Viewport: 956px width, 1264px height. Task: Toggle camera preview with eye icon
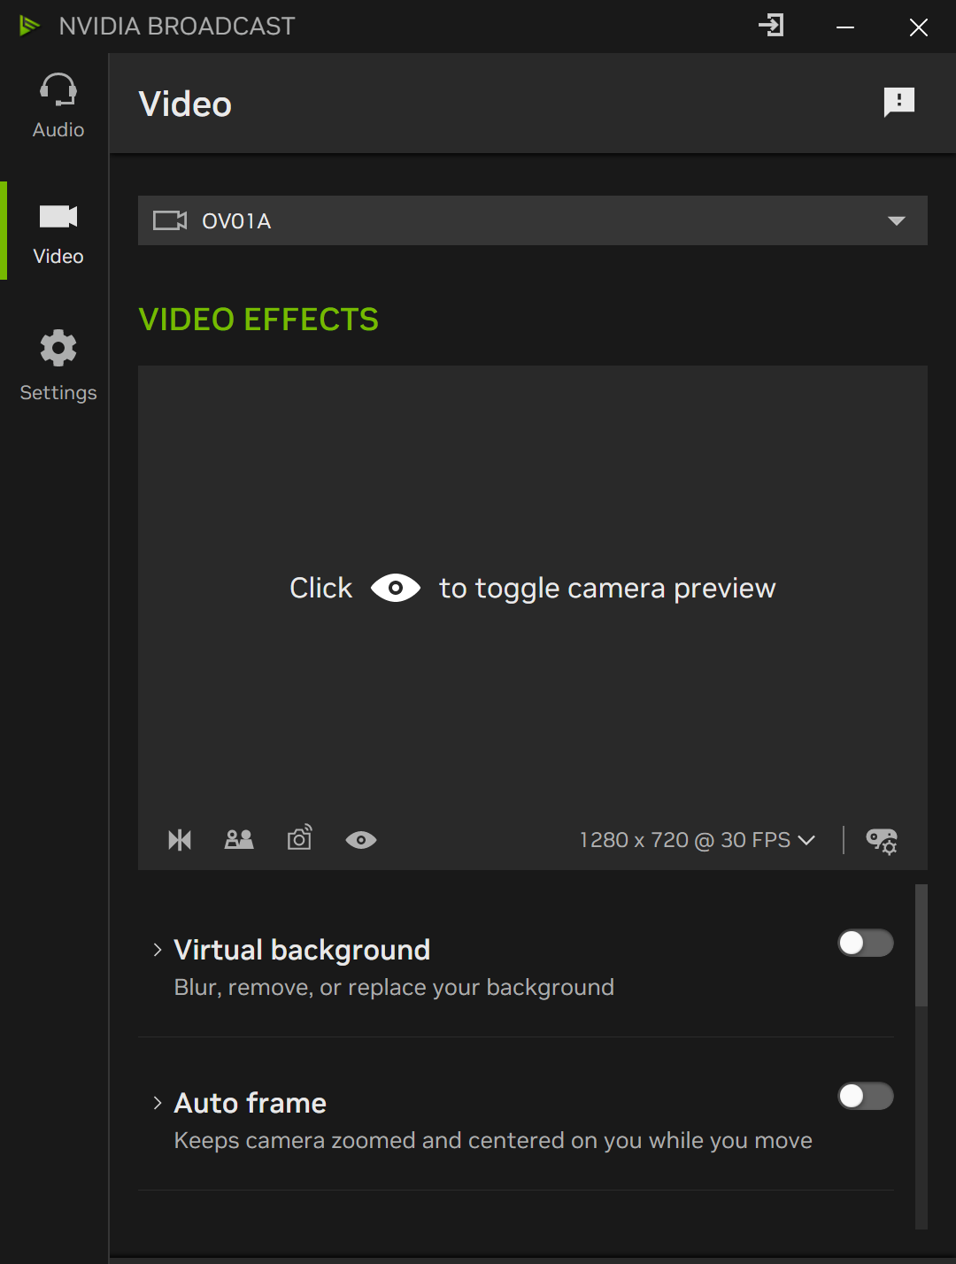360,840
